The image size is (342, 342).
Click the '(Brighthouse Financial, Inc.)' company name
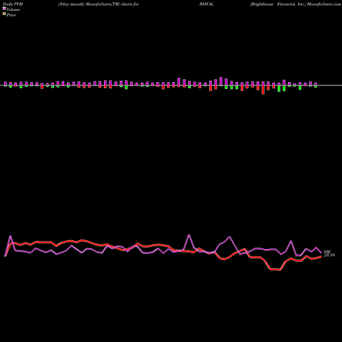coord(278,4)
